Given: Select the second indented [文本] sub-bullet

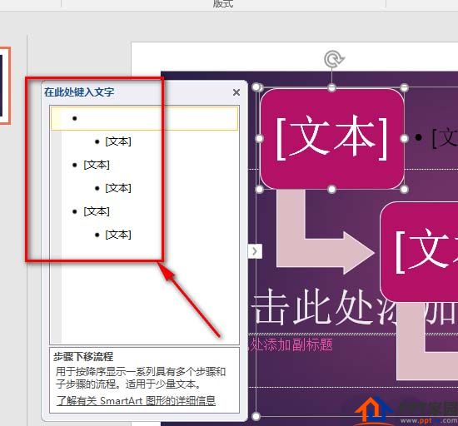Looking at the screenshot, I should point(118,188).
